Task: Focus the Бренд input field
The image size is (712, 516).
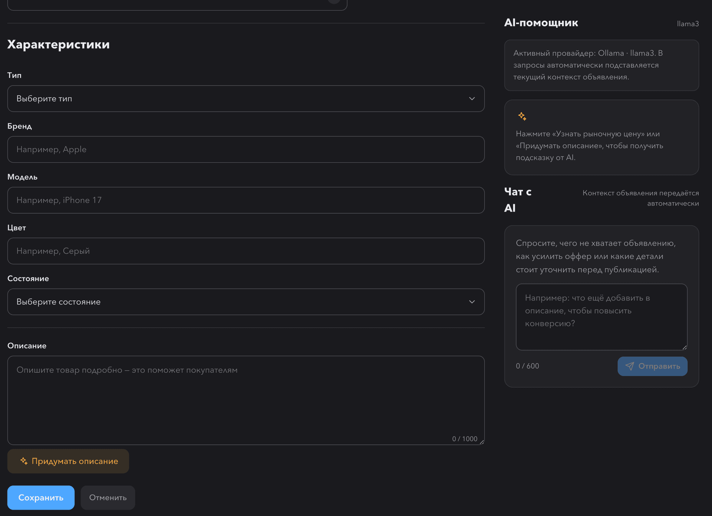Action: pos(246,149)
